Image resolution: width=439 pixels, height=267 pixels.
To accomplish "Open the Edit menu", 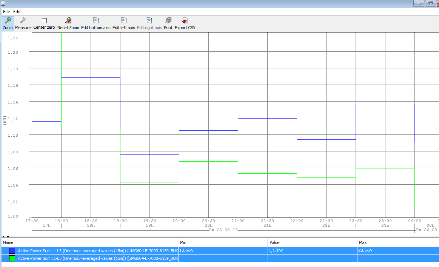I will (x=17, y=11).
